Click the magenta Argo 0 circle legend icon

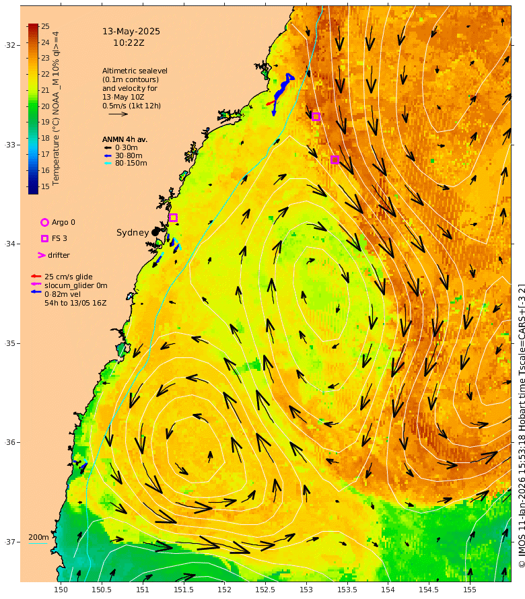point(44,222)
